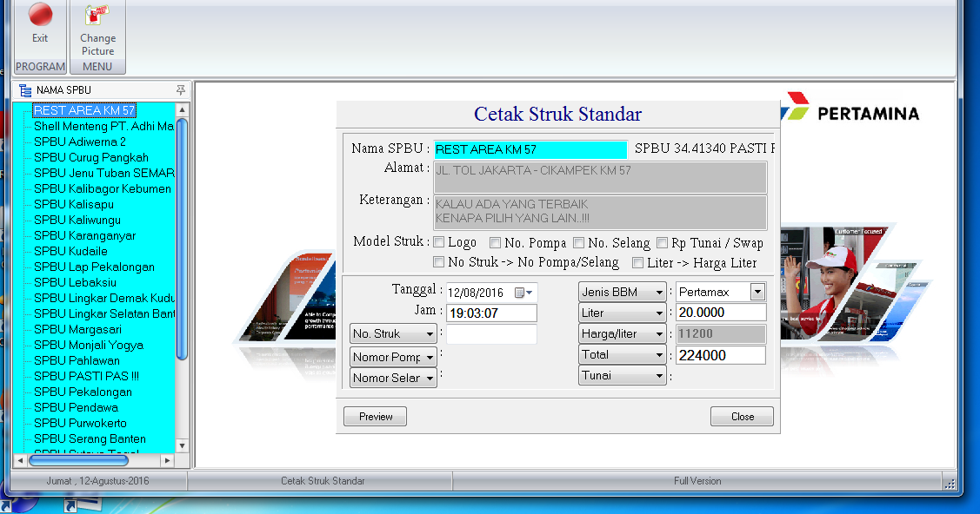Click the Total value field 224000
This screenshot has width=980, height=514.
click(721, 355)
